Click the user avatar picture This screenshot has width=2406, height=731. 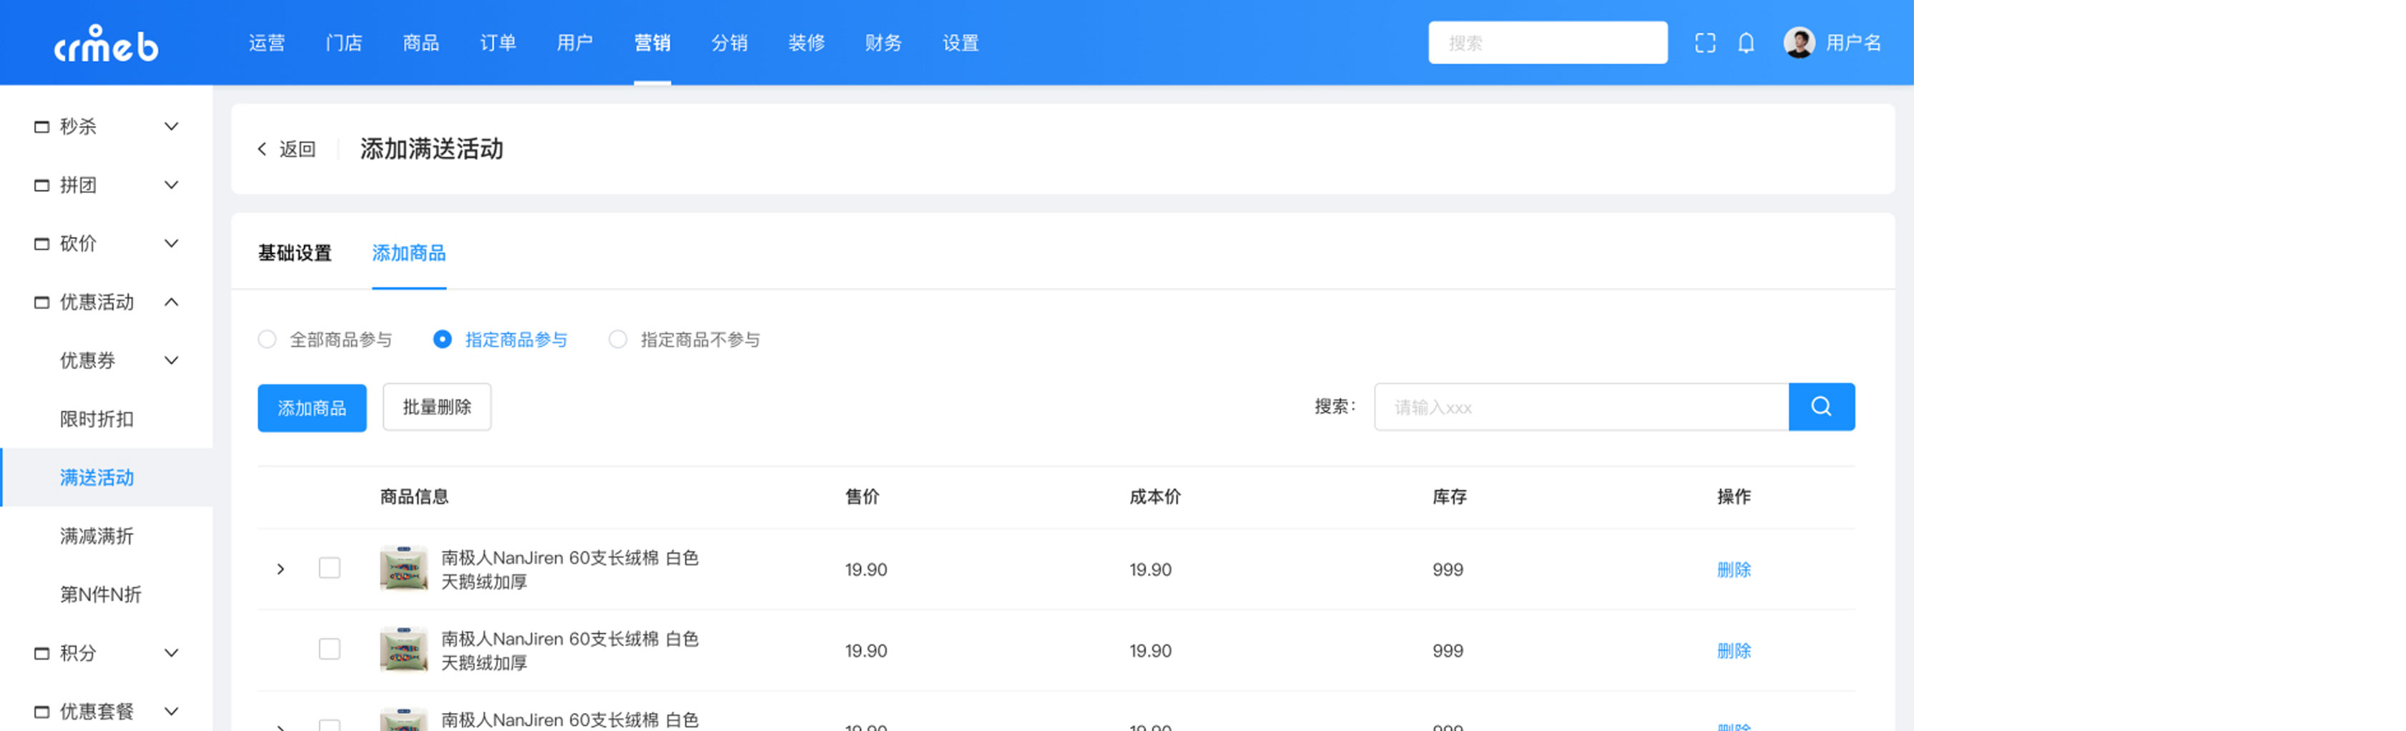point(1799,43)
